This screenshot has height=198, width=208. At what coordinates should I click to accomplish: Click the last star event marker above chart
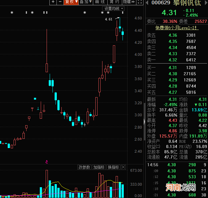[x=123, y=13]
